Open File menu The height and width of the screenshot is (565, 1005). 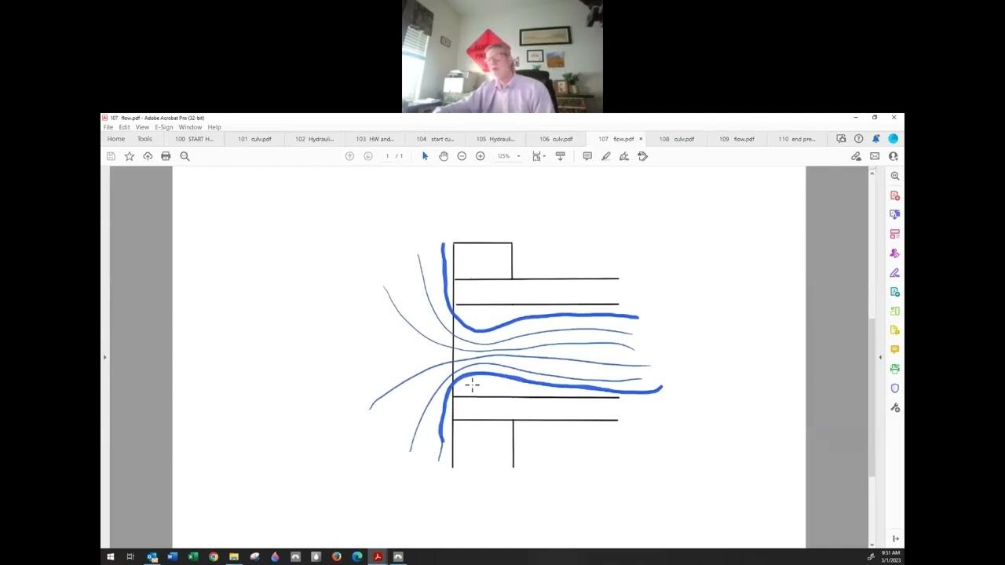click(108, 127)
